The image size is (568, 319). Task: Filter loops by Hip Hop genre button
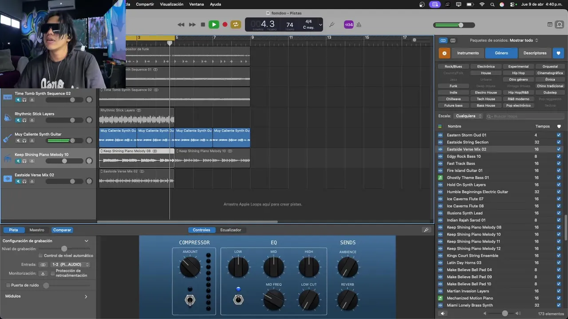[518, 73]
